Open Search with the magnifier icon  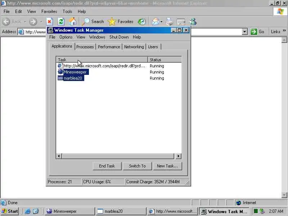(x=86, y=22)
